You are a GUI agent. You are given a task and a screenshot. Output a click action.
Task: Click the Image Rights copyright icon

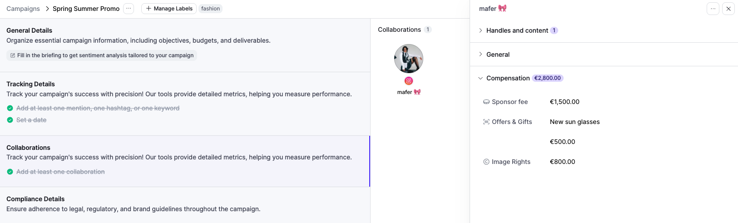coord(486,162)
